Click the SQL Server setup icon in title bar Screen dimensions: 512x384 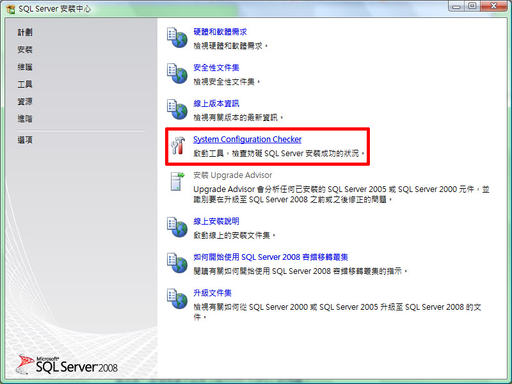click(x=10, y=9)
